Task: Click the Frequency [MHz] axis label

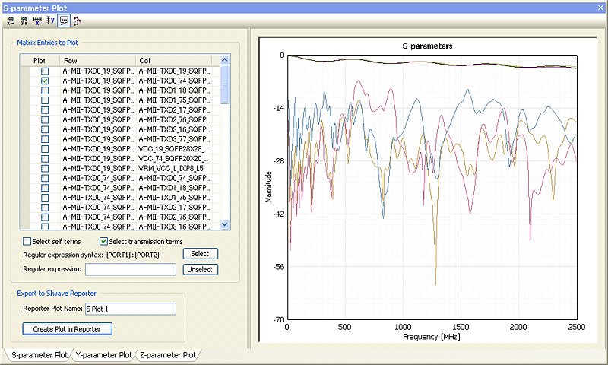Action: (x=431, y=337)
